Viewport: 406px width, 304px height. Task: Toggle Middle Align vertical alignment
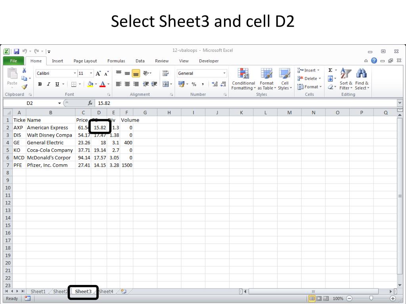point(127,73)
